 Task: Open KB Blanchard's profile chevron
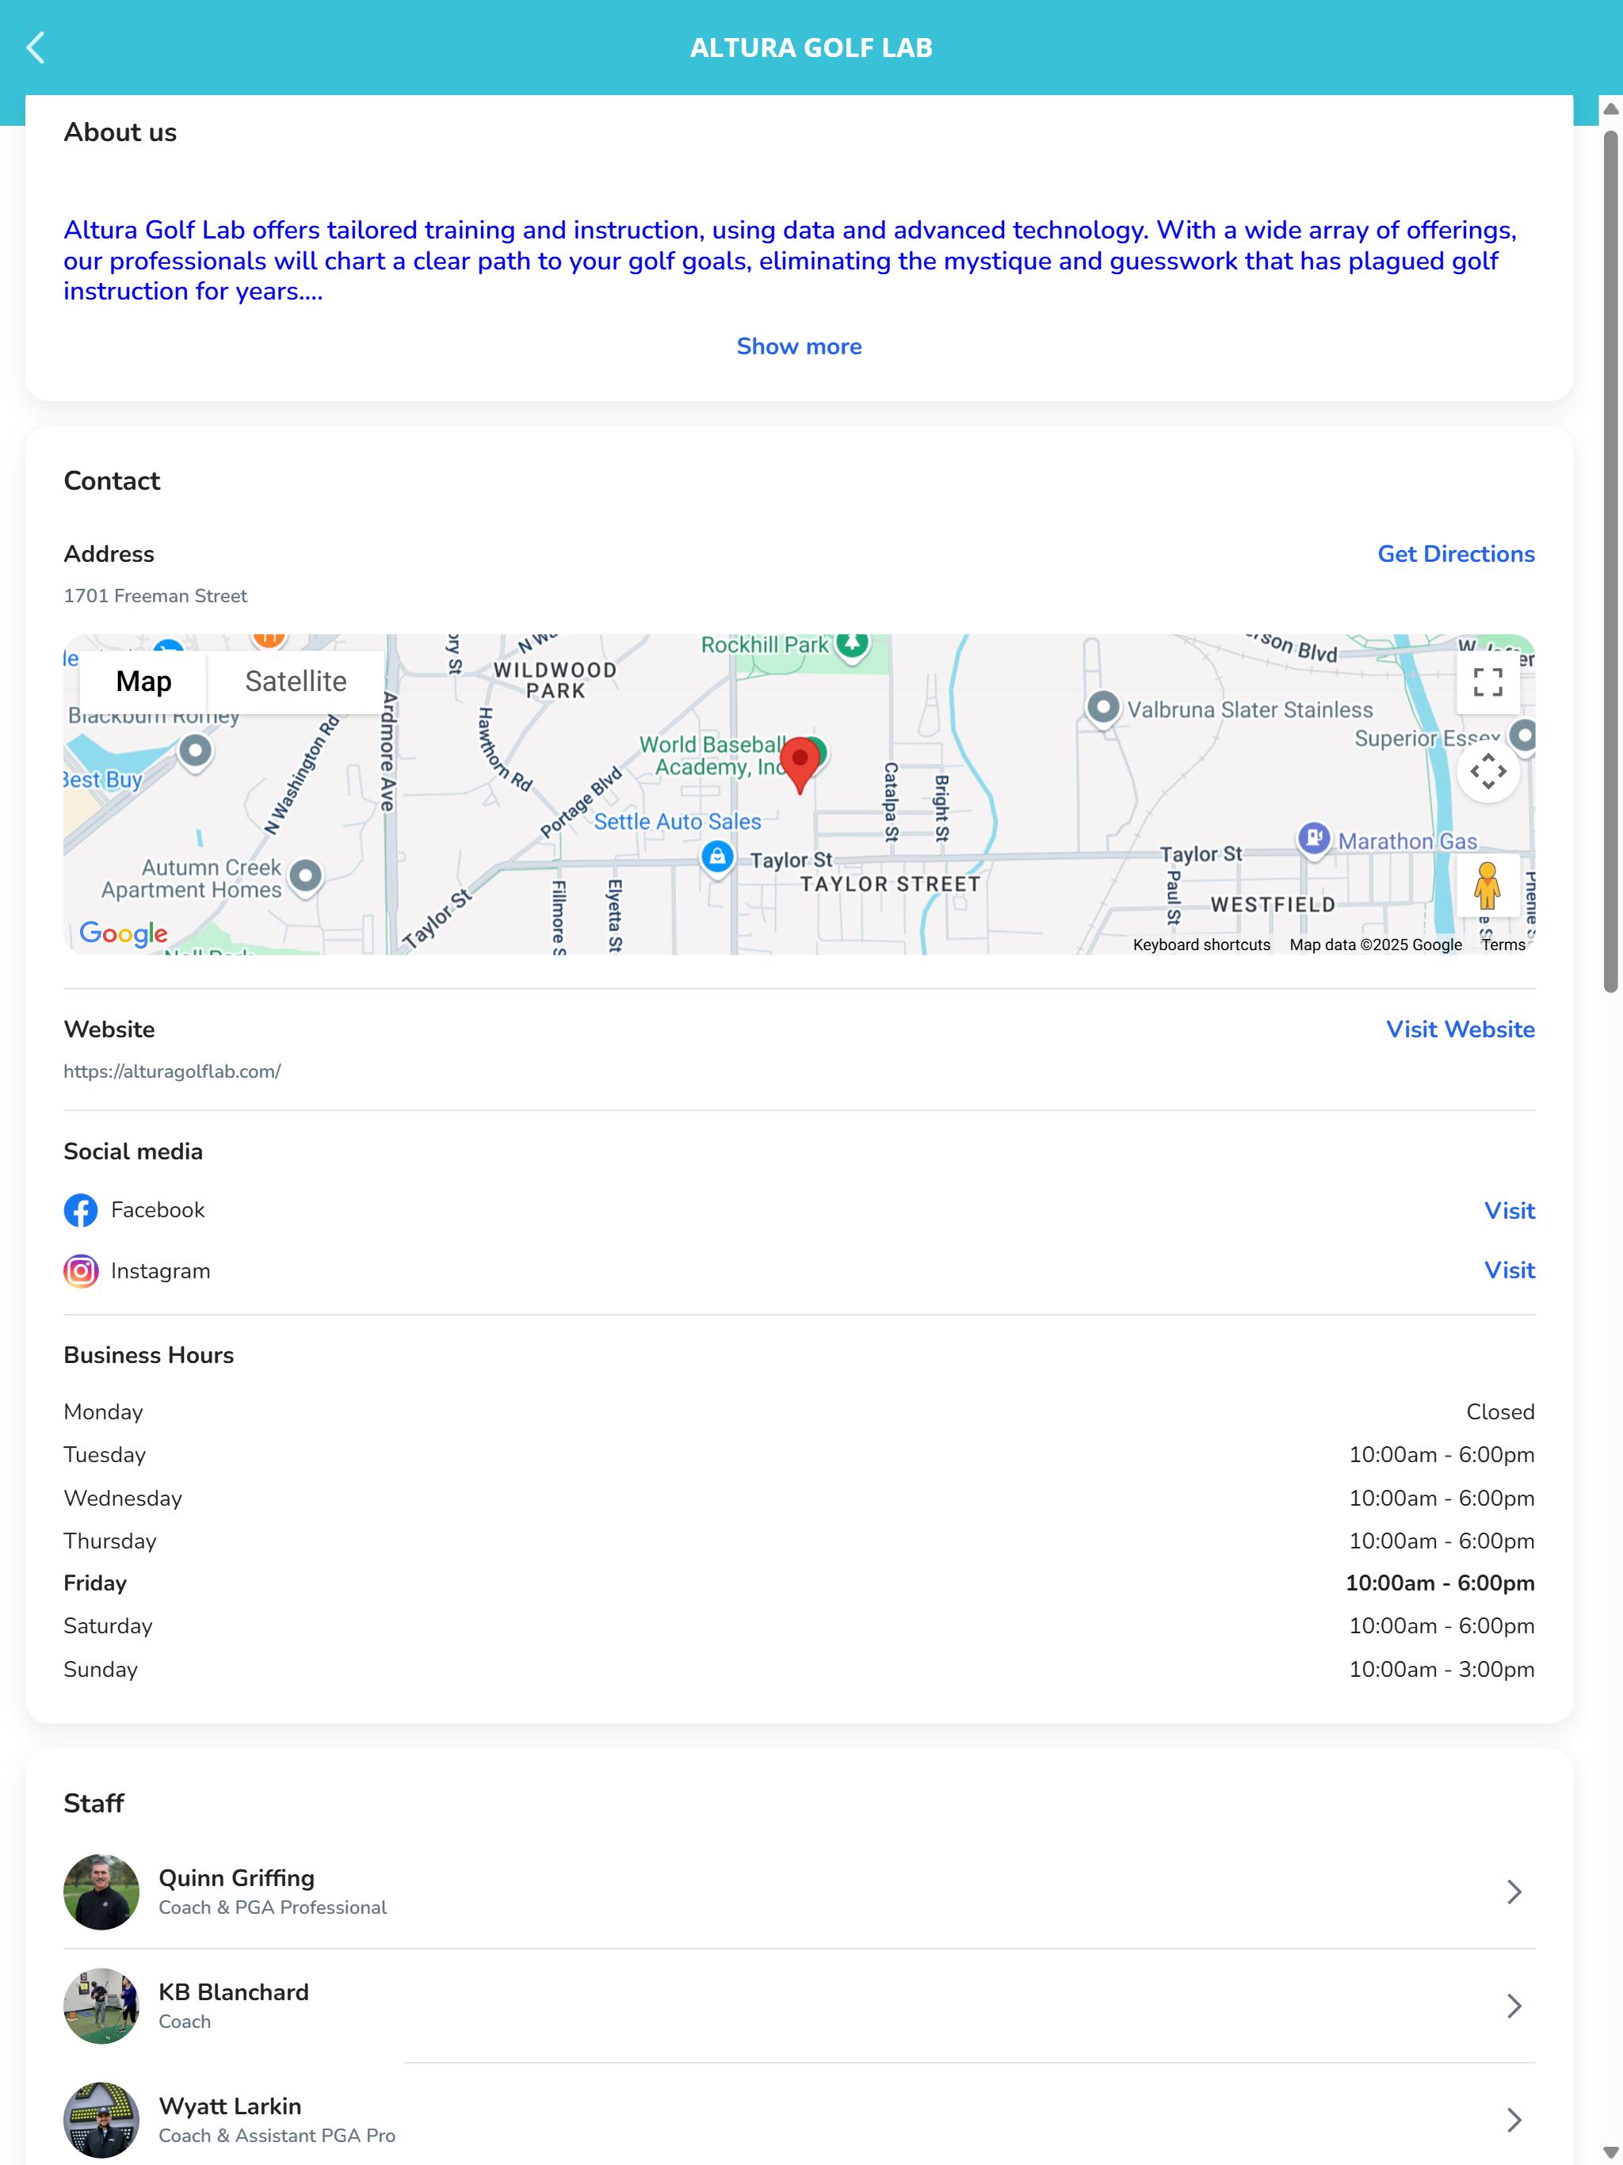point(1514,2007)
